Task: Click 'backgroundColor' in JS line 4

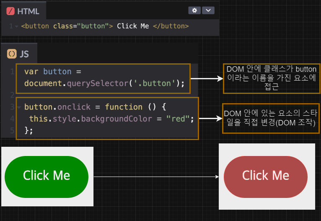Action: click(116, 119)
